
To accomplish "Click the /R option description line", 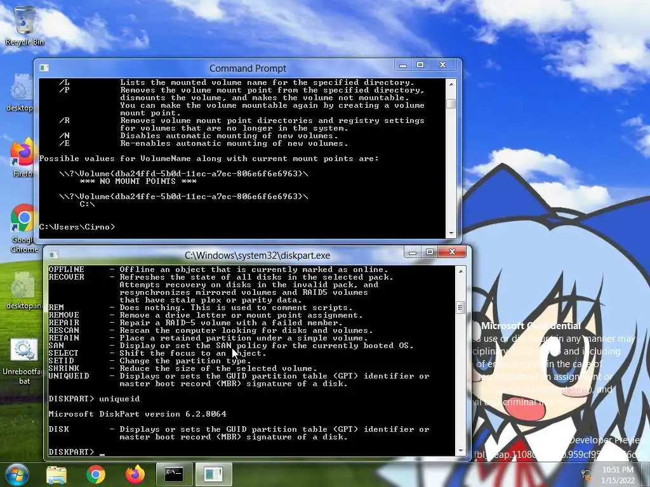I will [242, 124].
